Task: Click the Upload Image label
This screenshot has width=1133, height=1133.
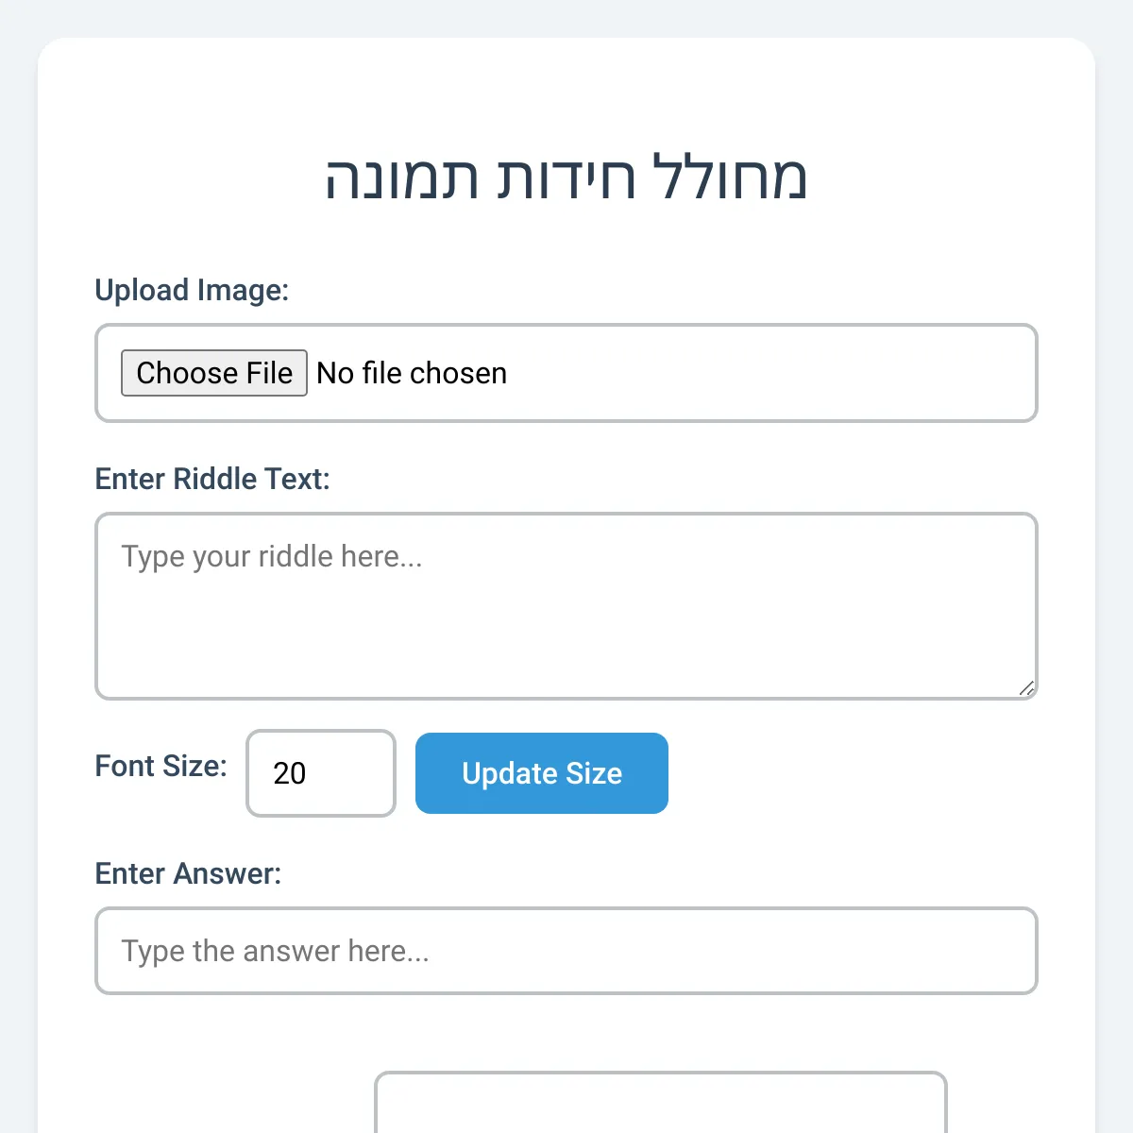Action: 191,290
